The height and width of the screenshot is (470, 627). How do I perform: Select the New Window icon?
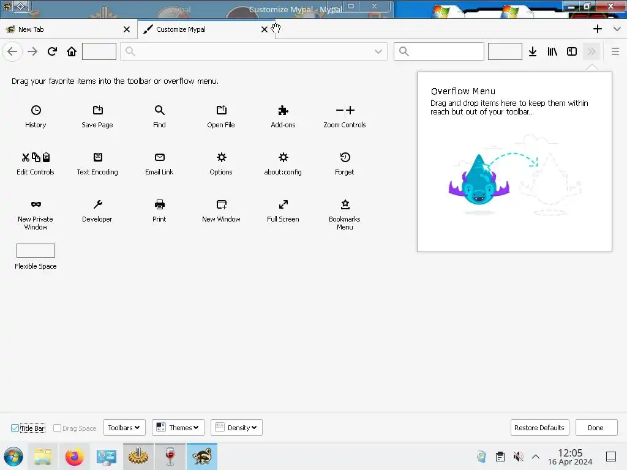[x=221, y=204]
